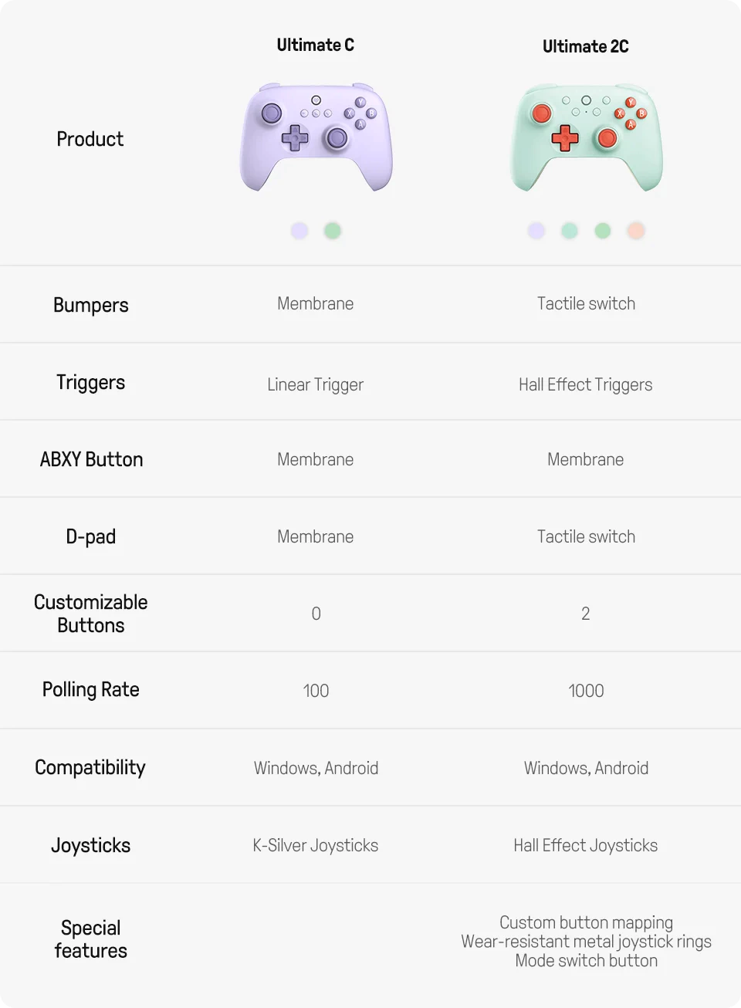Click the mint Ultimate 2C controller image
Screen dimensions: 741x1008
pyautogui.click(x=586, y=137)
